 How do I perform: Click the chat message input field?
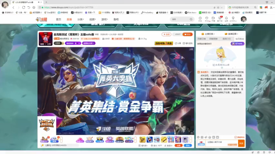click(221, 143)
